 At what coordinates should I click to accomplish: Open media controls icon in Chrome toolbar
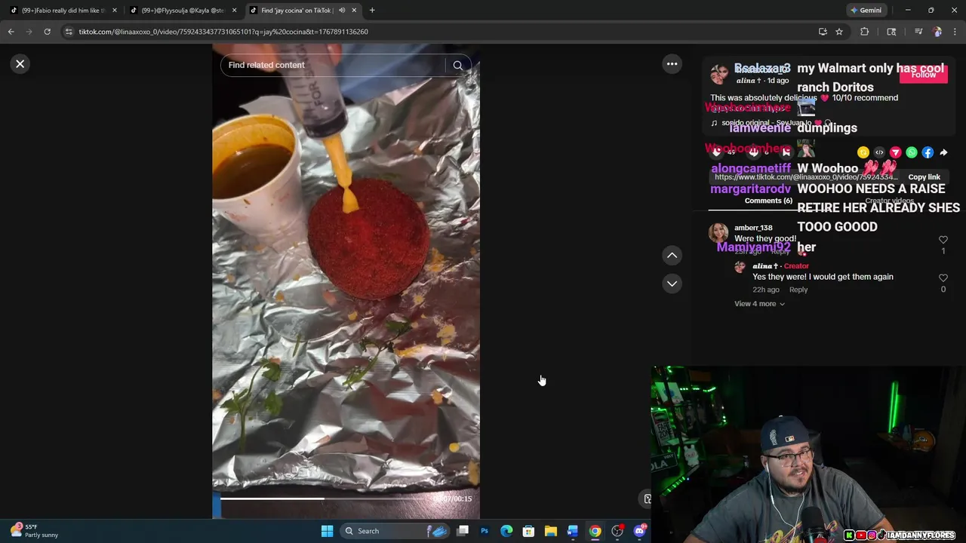tap(918, 32)
